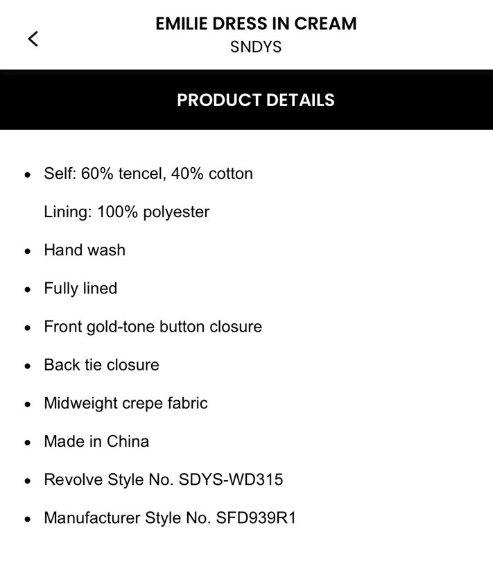
Task: Click the Lining: 100% polyester line
Action: pyautogui.click(x=126, y=212)
